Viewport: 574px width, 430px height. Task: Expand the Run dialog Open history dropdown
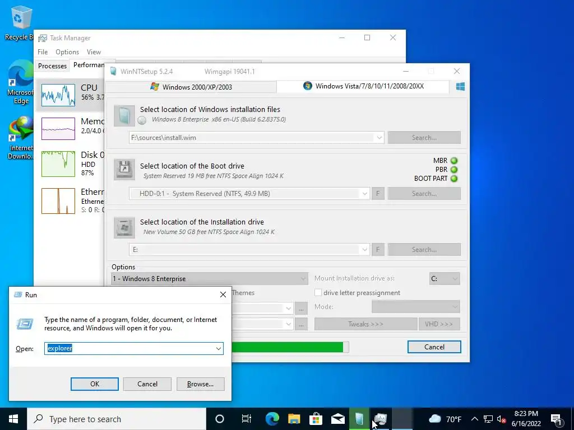point(219,348)
